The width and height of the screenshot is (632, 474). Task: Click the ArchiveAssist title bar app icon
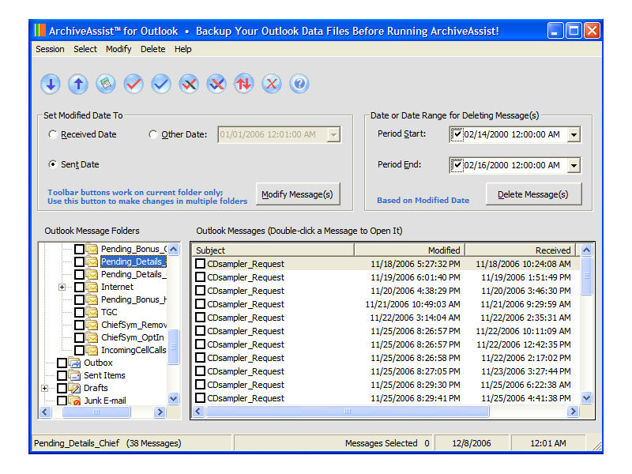click(x=40, y=31)
